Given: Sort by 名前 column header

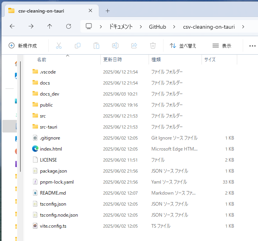Looking at the screenshot, I should pyautogui.click(x=42, y=59).
